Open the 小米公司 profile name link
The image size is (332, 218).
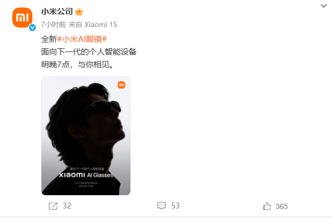[x=57, y=12]
